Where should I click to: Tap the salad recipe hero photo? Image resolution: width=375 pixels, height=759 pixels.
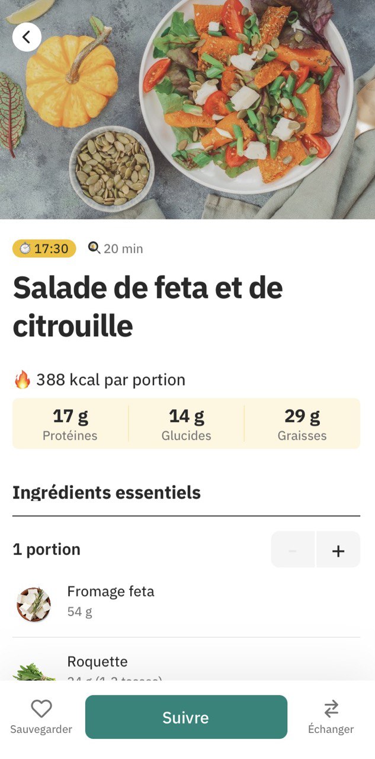coord(187,110)
